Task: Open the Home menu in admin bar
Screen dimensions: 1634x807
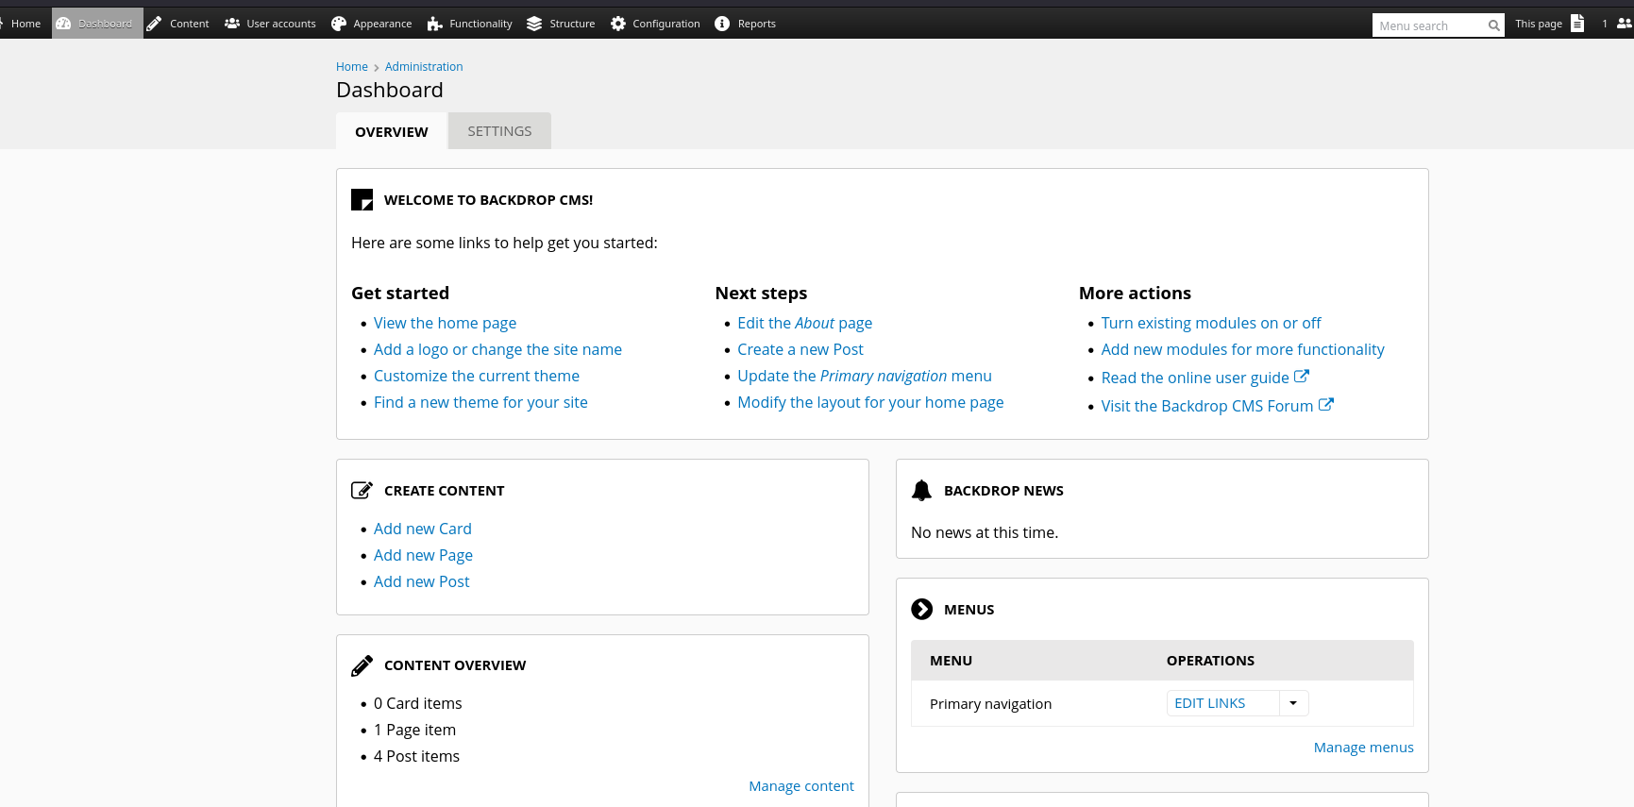Action: tap(25, 24)
